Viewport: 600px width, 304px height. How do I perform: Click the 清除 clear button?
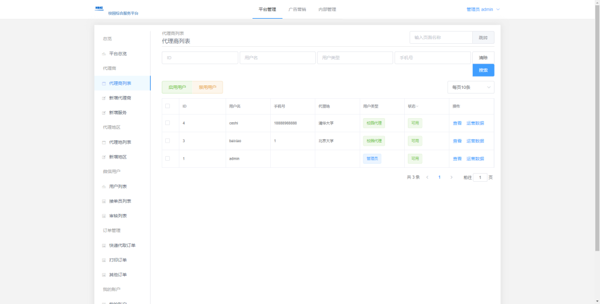pos(483,58)
